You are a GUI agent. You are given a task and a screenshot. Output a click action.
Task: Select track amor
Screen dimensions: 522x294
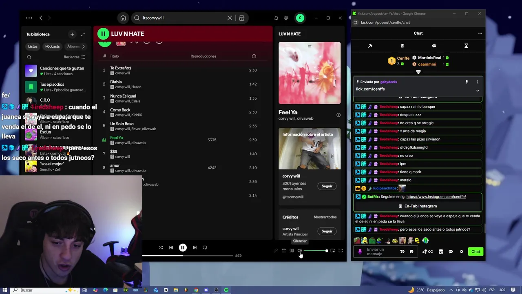click(x=183, y=167)
